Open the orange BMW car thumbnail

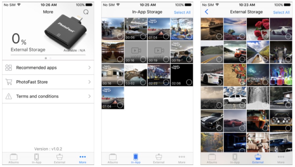point(235,52)
